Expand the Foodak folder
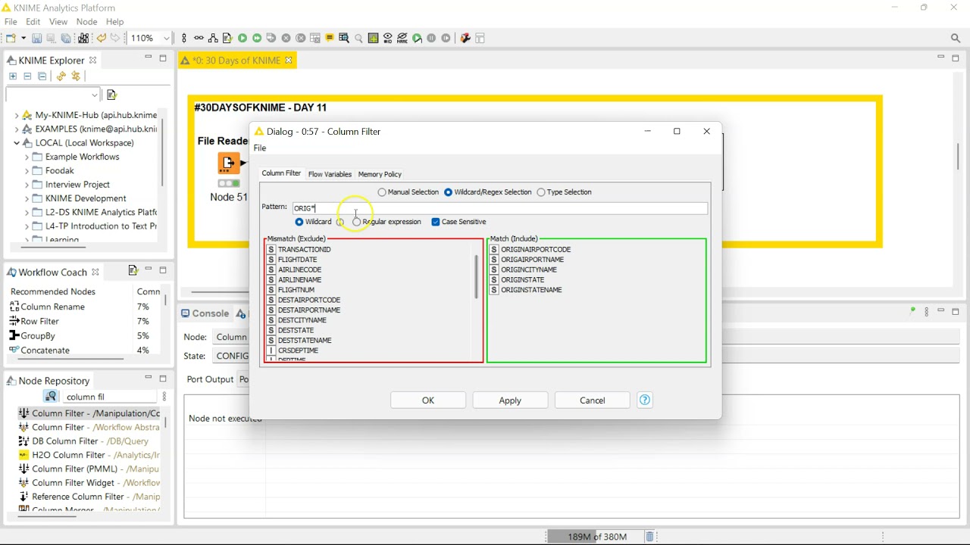 [x=27, y=171]
